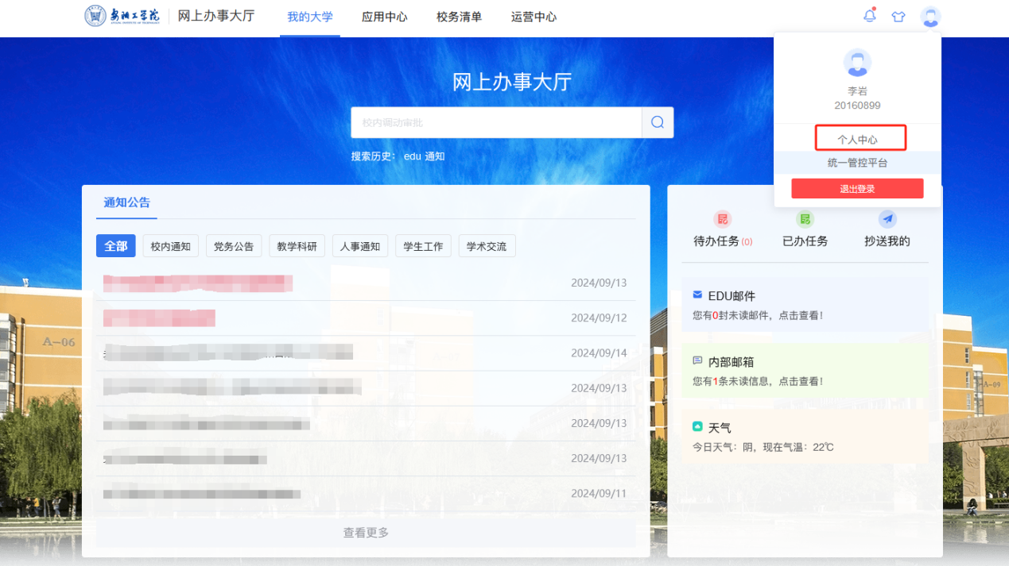Click the EDU邮件 envelope icon
This screenshot has width=1009, height=566.
point(697,295)
